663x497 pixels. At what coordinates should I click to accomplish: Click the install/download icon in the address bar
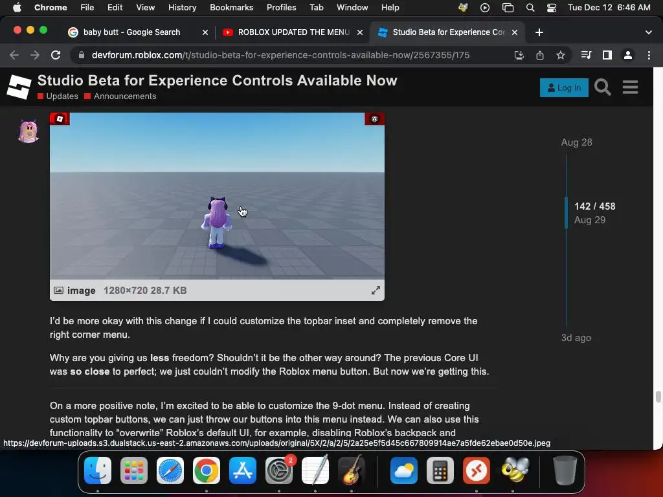pyautogui.click(x=519, y=55)
